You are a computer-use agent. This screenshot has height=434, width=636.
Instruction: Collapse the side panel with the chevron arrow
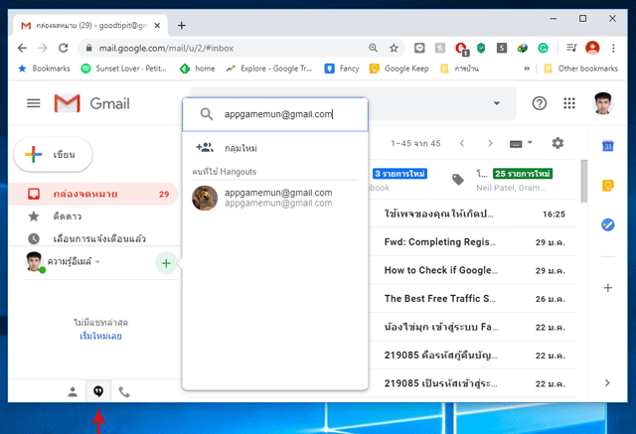(x=607, y=383)
